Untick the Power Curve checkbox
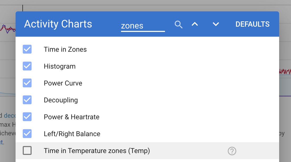The height and width of the screenshot is (162, 291). click(x=27, y=83)
